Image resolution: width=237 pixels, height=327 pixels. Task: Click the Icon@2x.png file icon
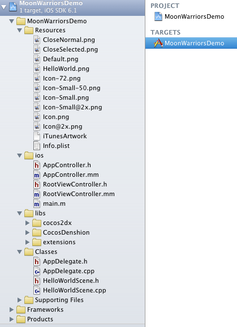tap(37, 126)
